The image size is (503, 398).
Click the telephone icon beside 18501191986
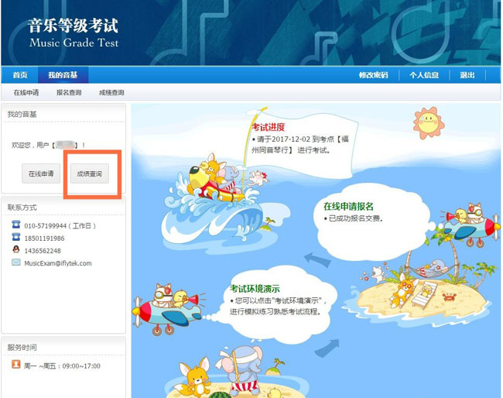tap(16, 237)
